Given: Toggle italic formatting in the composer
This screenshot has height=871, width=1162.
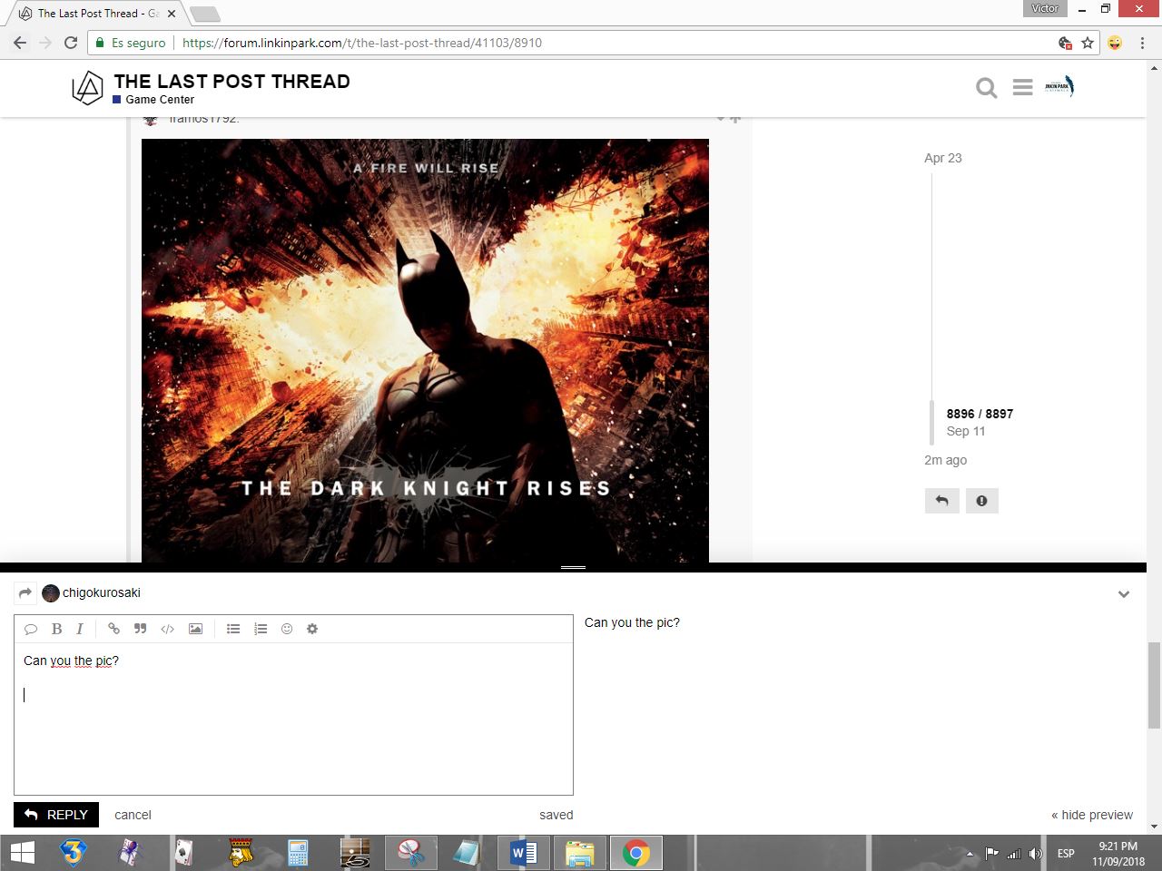Looking at the screenshot, I should coord(80,629).
